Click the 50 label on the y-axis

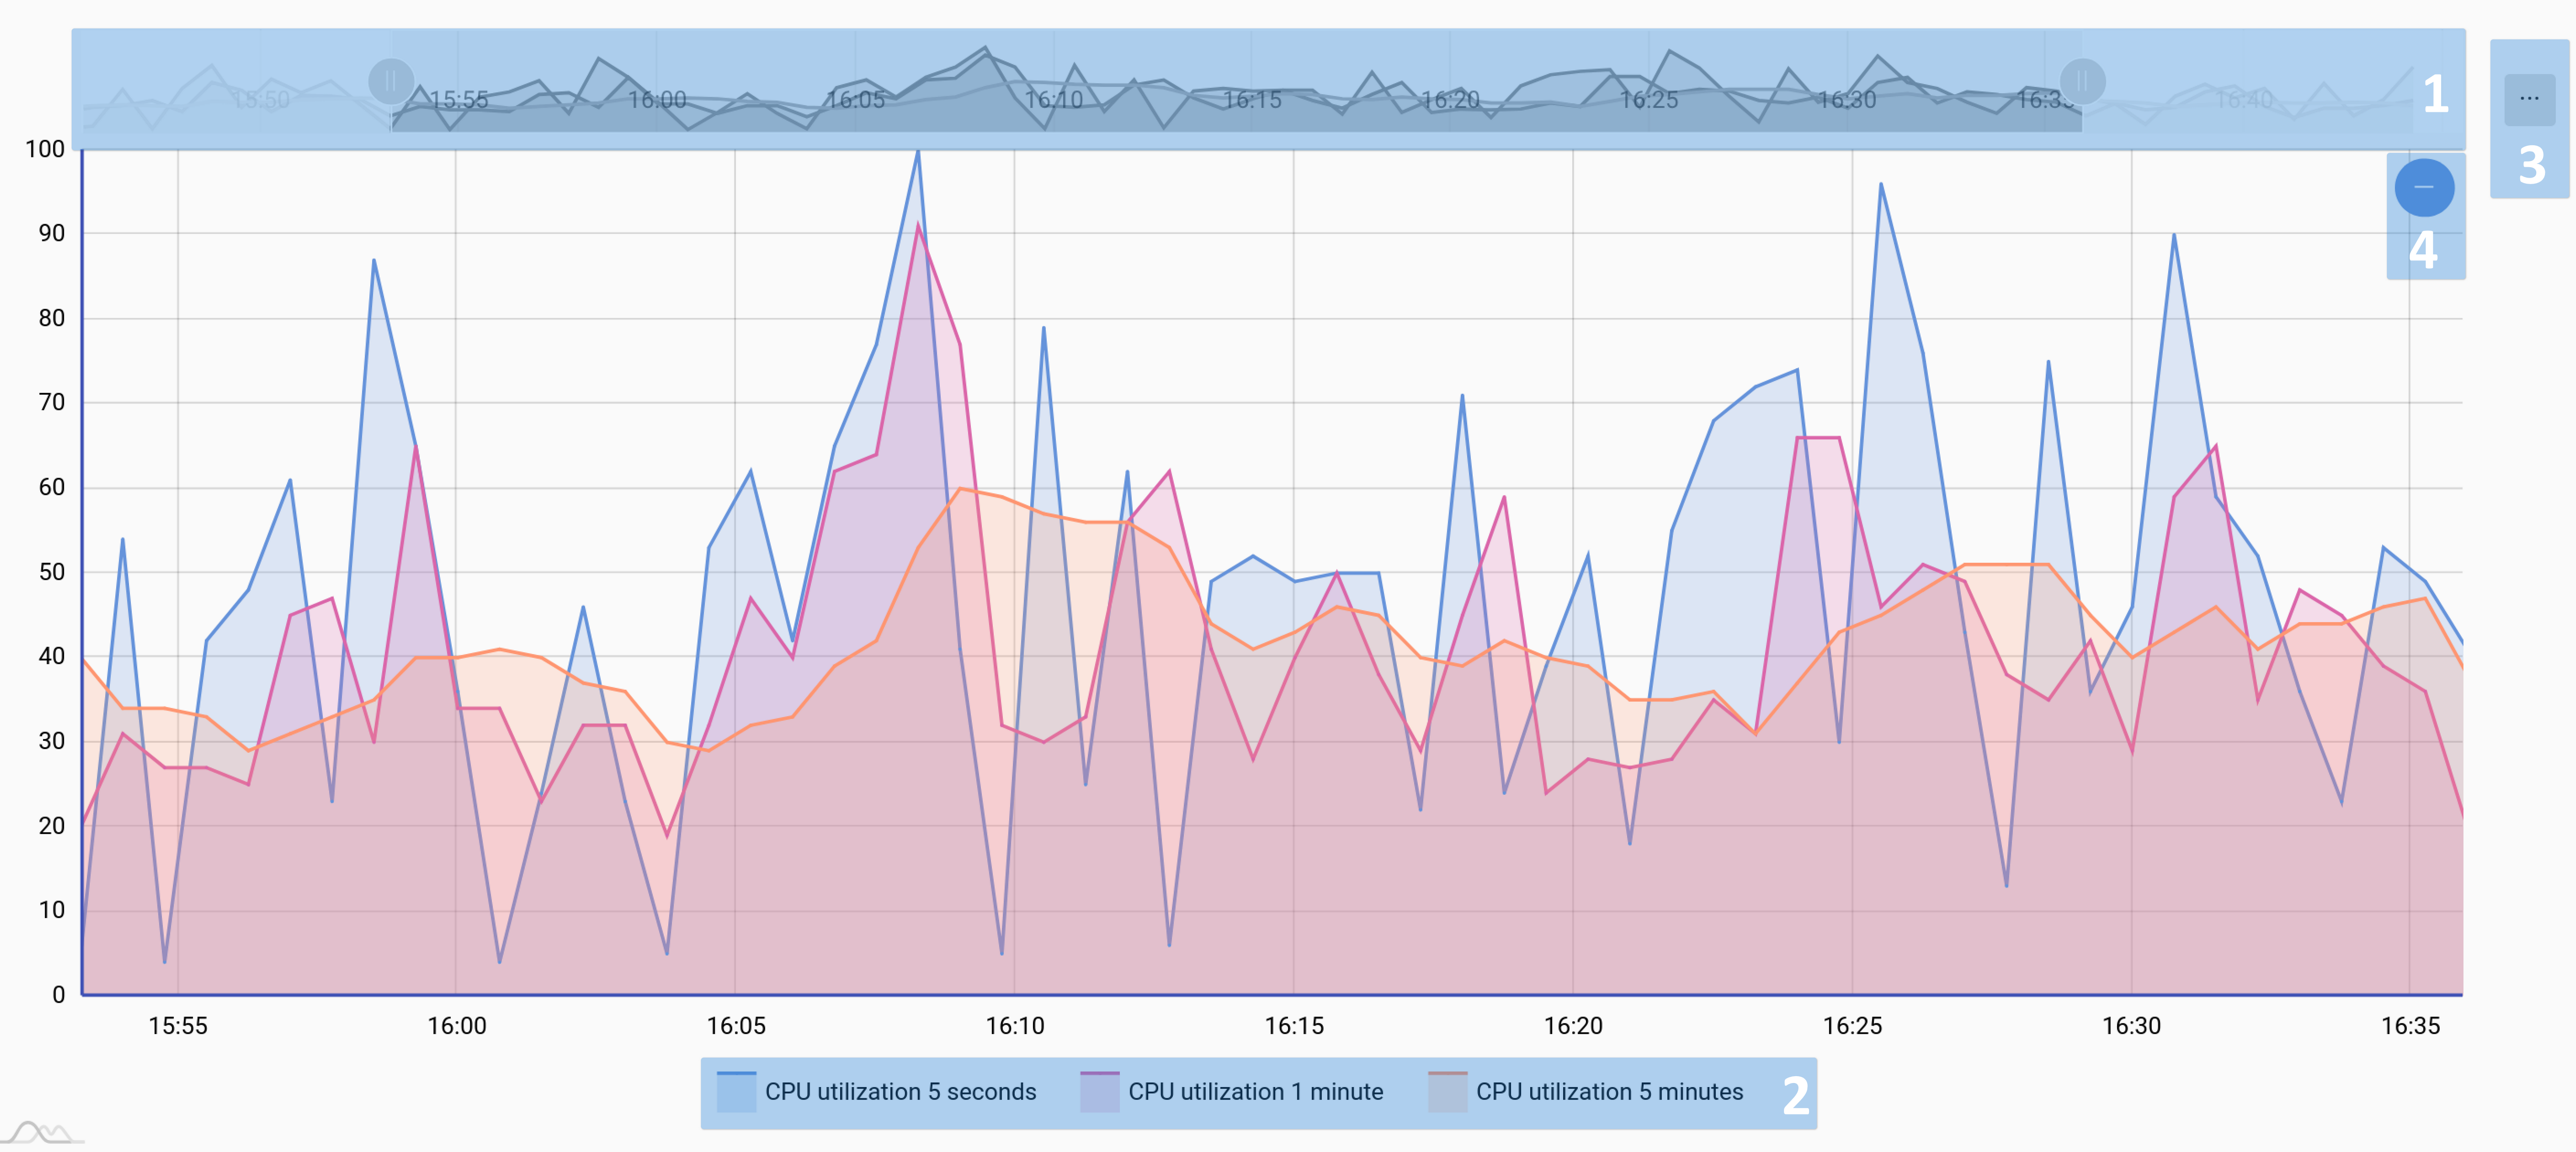pos(51,572)
